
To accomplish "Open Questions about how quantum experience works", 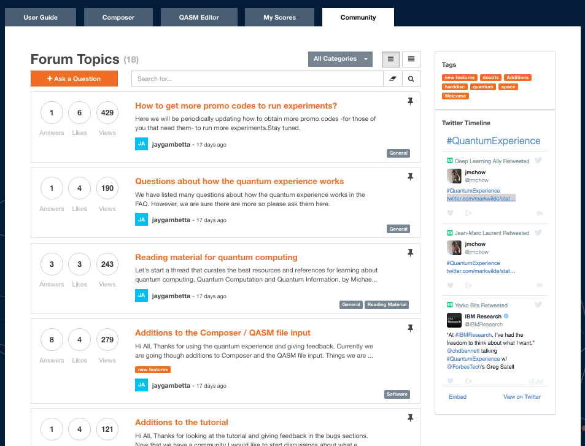I will (239, 181).
